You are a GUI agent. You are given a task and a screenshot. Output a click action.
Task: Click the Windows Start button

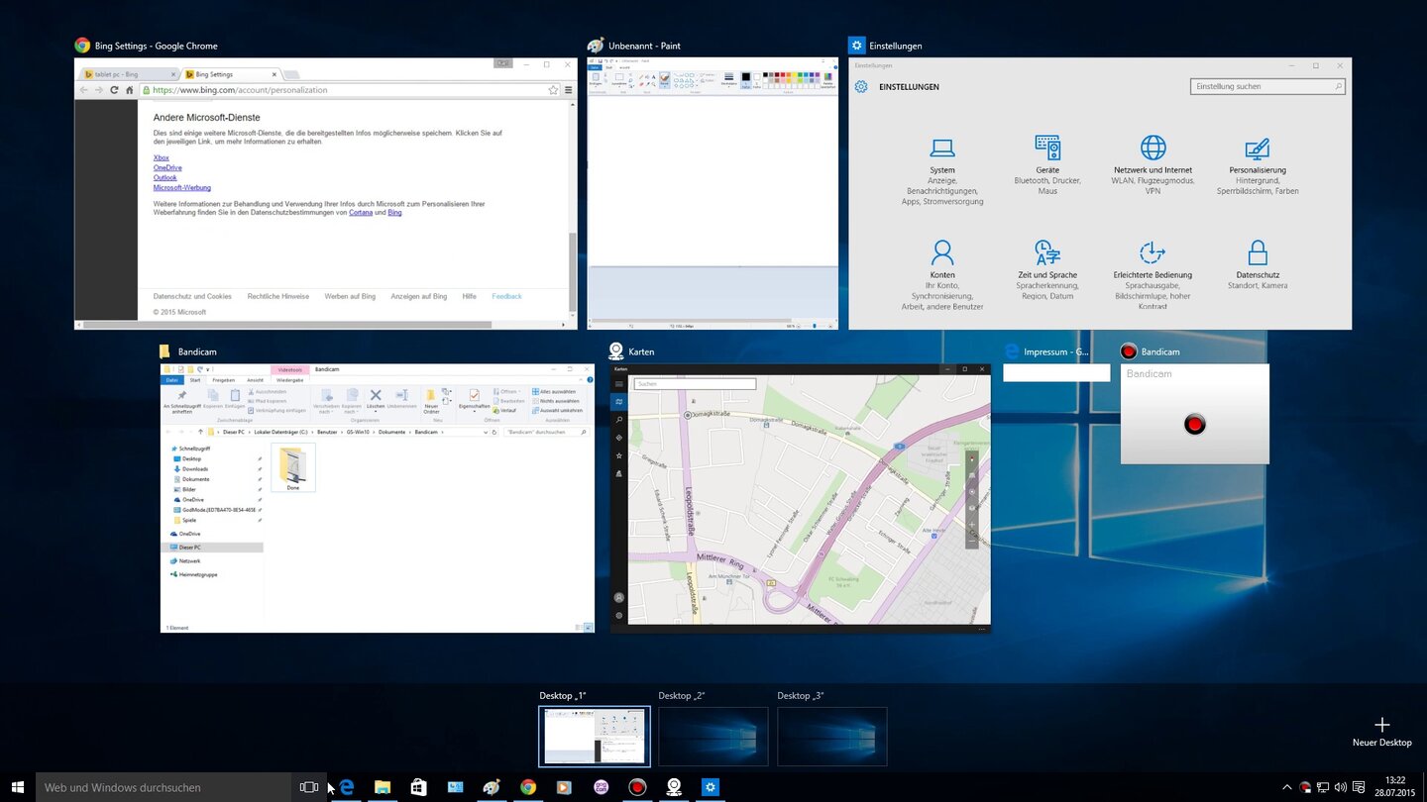[18, 787]
